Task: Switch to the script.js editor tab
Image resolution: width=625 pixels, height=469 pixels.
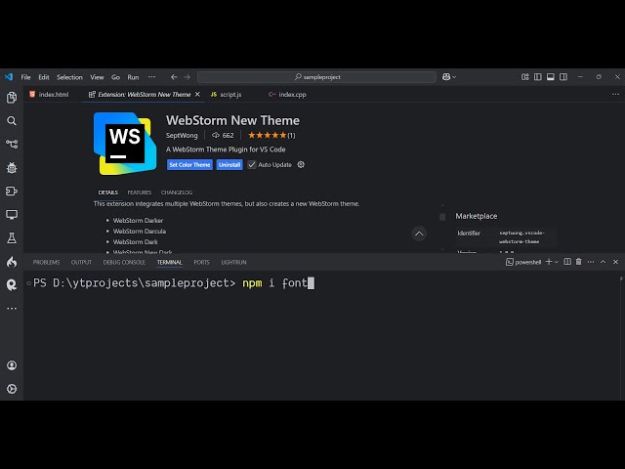Action: [x=227, y=95]
